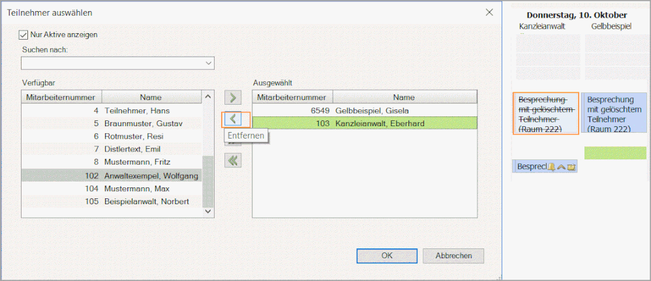This screenshot has height=281, width=651.
Task: Click the bell reminder icon on appointment
Action: click(x=551, y=167)
